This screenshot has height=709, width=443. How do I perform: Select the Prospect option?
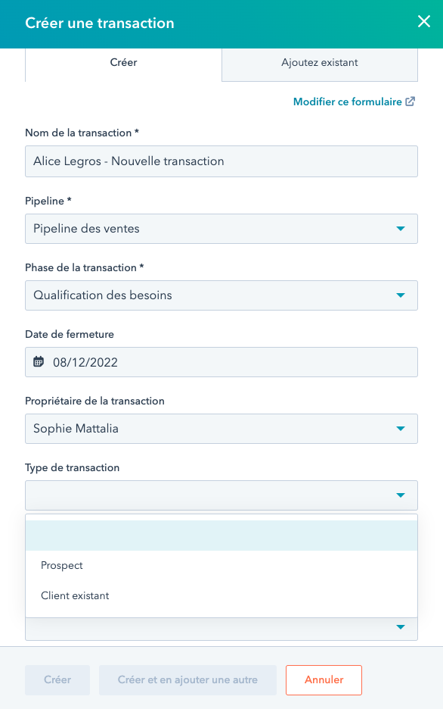point(61,565)
